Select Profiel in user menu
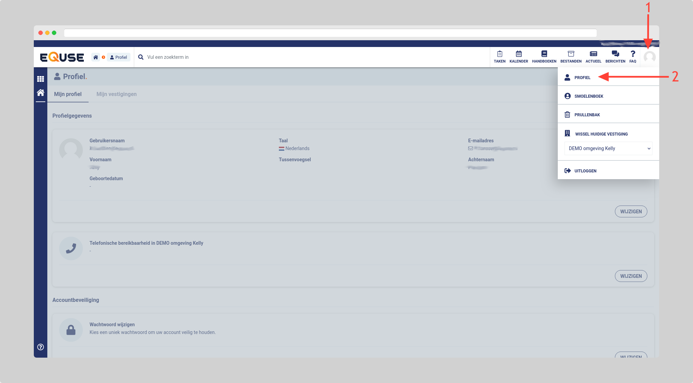The image size is (693, 383). coord(582,77)
